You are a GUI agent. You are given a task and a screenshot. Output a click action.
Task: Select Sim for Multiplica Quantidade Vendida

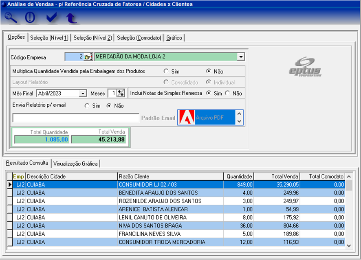tap(166, 71)
